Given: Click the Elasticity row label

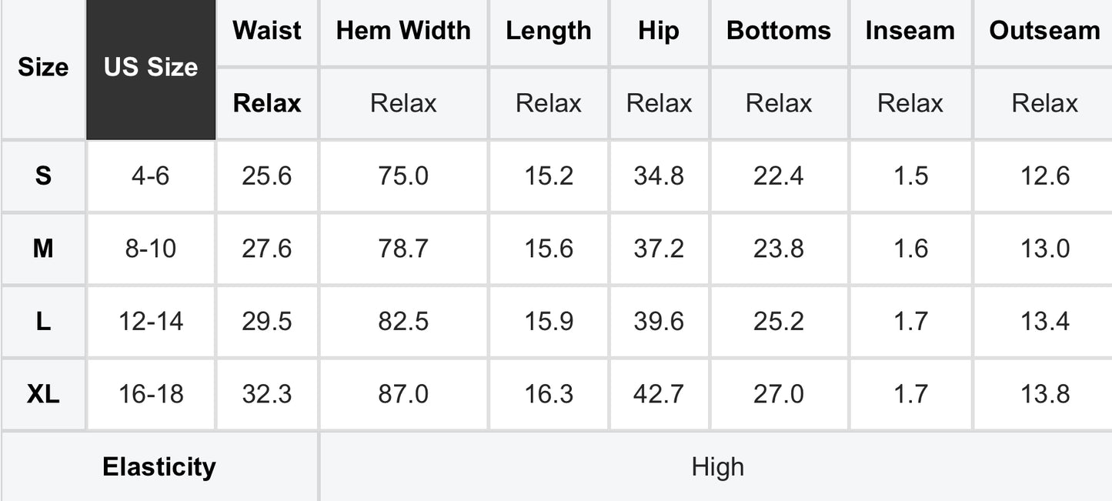Looking at the screenshot, I should tap(159, 467).
